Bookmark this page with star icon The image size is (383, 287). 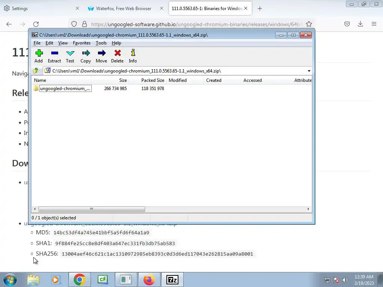[x=309, y=24]
